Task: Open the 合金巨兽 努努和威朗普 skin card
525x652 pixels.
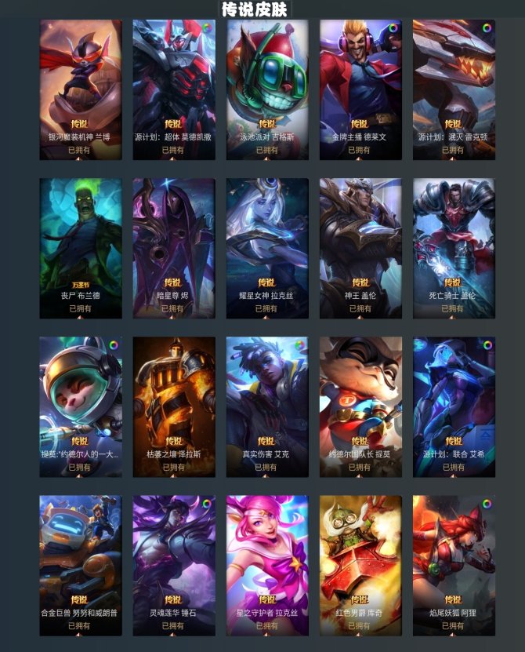Action: pyautogui.click(x=81, y=566)
